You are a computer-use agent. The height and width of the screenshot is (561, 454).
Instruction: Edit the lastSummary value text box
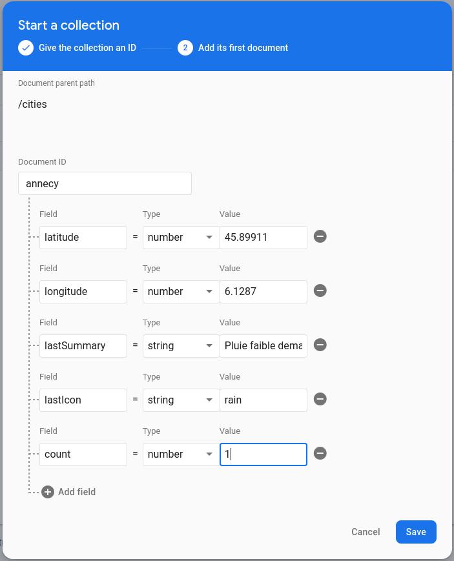pyautogui.click(x=263, y=346)
